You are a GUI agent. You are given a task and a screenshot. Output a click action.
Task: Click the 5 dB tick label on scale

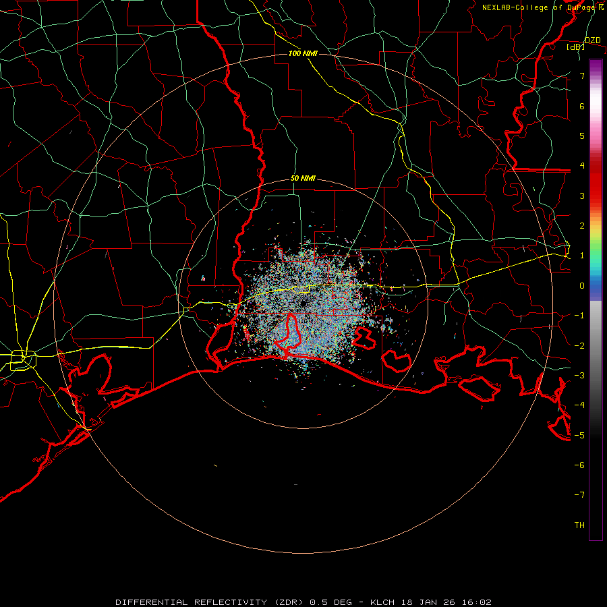tap(582, 136)
